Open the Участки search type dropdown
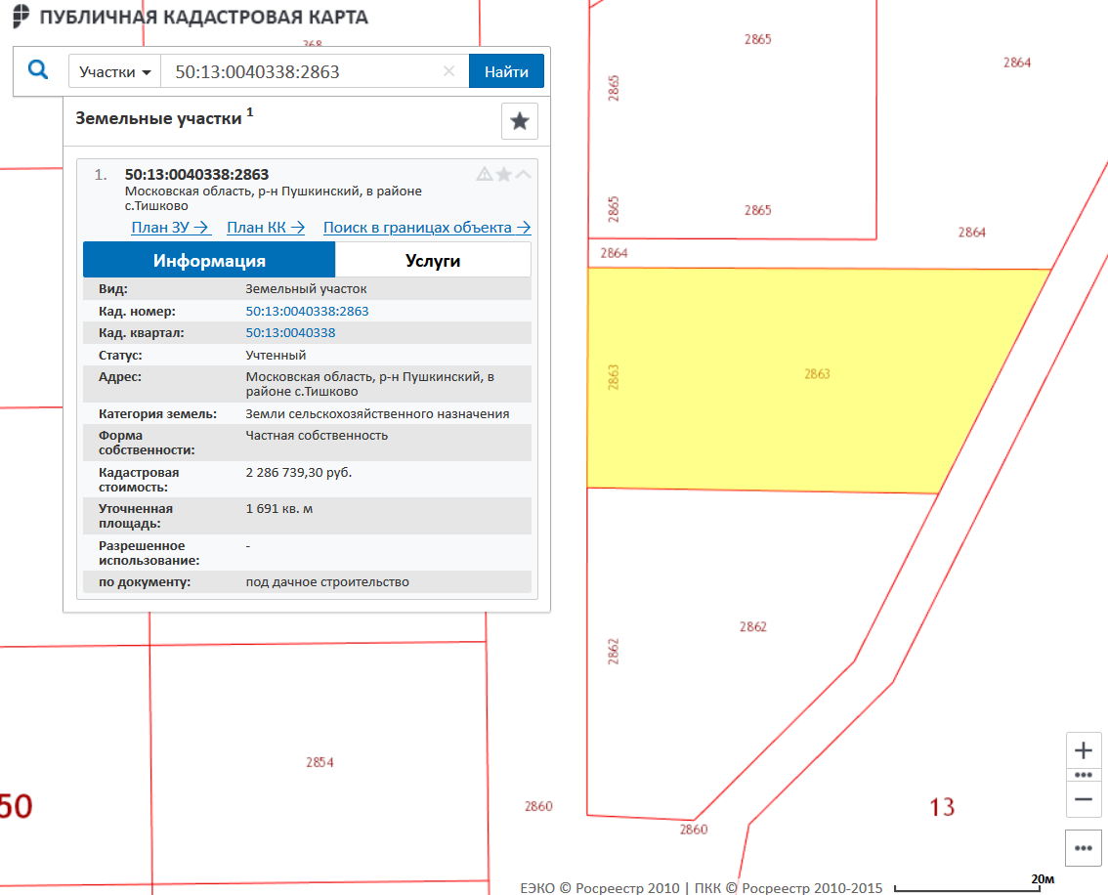 point(115,72)
